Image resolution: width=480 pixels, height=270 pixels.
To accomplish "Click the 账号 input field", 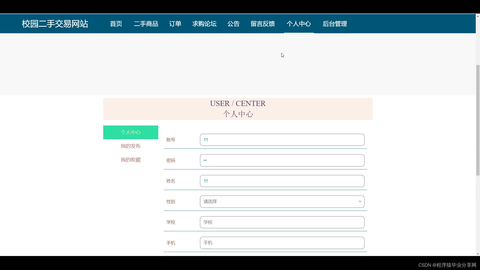I will tap(282, 140).
